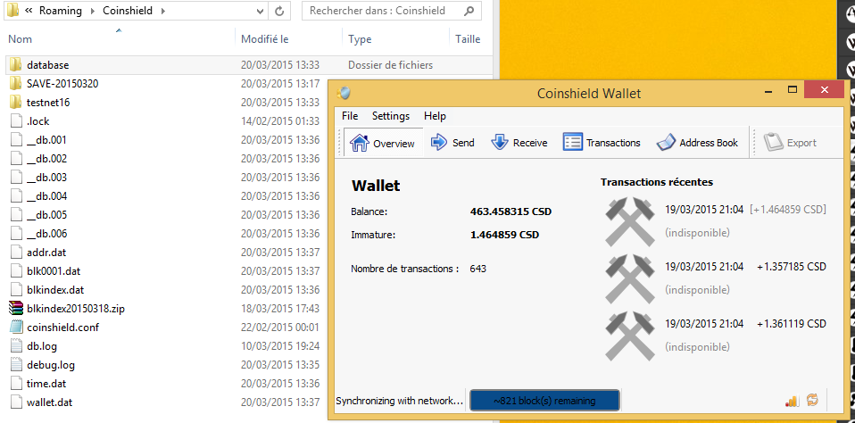Click the Rechercher dans Coinshield search field
Viewport: 855px width, 423px height.
392,11
